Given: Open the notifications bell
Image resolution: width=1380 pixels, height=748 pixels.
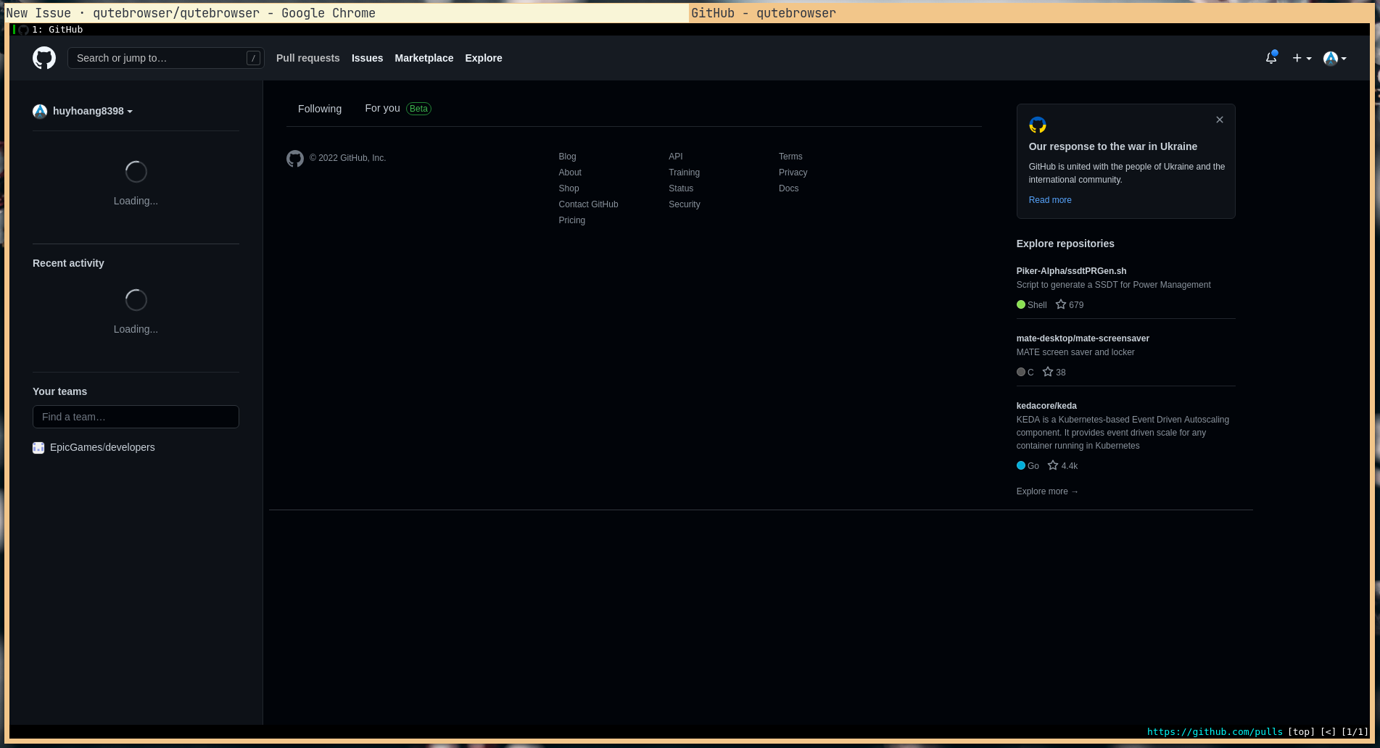Looking at the screenshot, I should click(x=1270, y=58).
